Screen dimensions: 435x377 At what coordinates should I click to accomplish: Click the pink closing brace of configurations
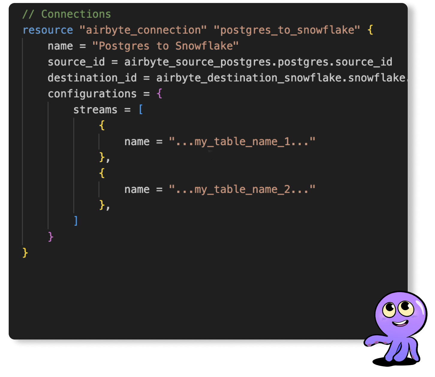coord(51,237)
